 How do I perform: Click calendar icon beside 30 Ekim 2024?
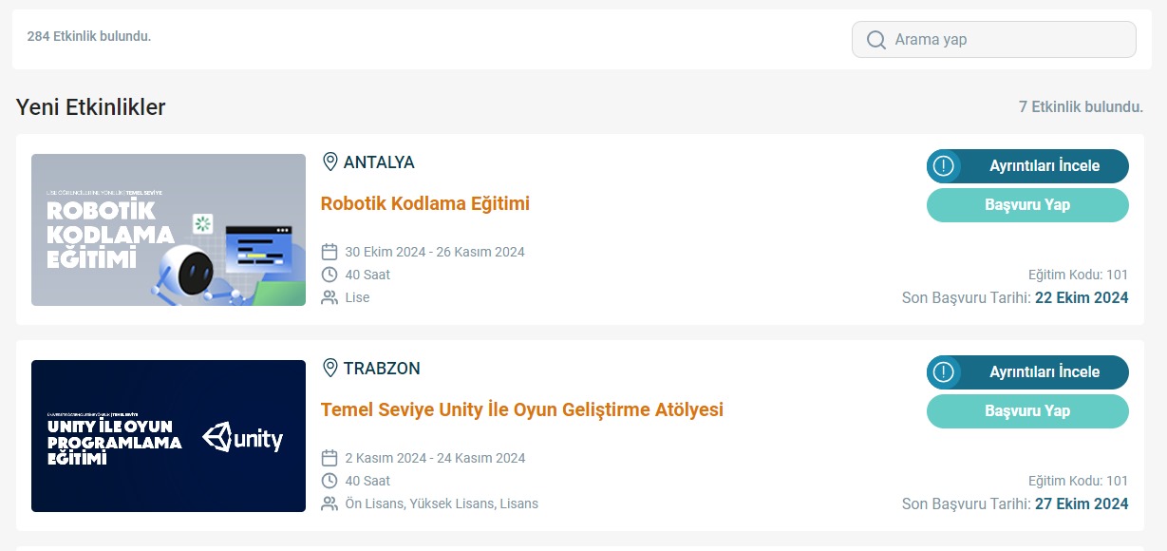[x=329, y=252]
